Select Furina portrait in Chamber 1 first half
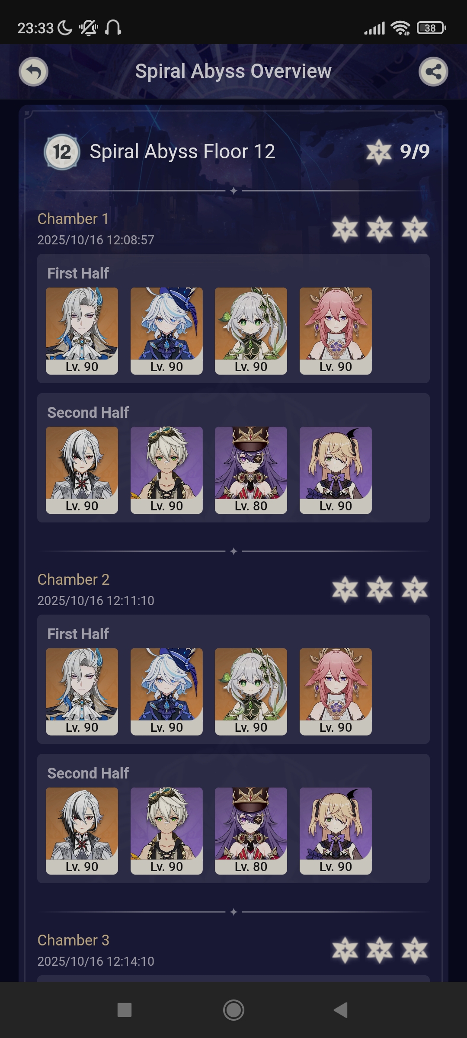This screenshot has width=467, height=1038. (166, 331)
